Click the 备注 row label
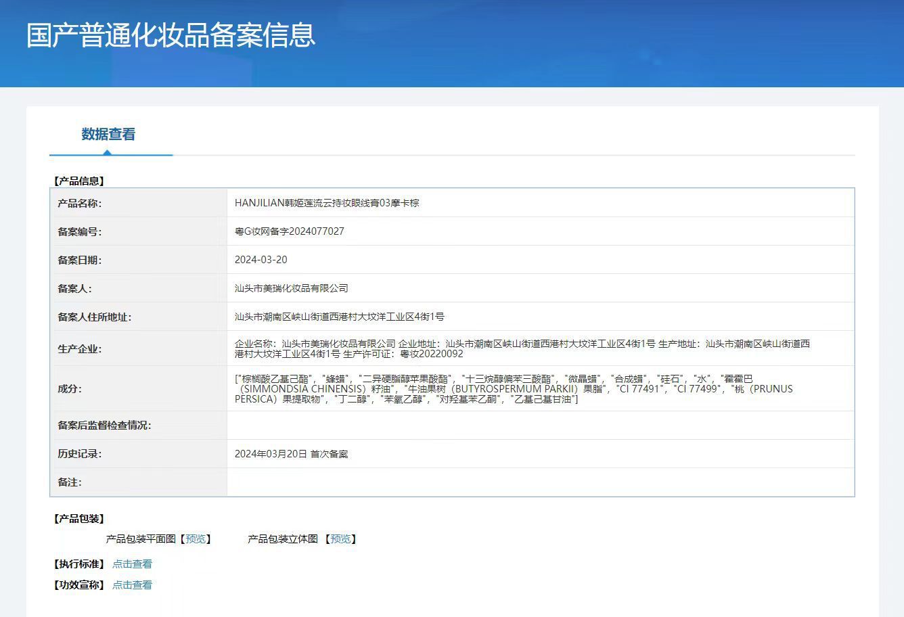The height and width of the screenshot is (617, 904). click(x=70, y=482)
